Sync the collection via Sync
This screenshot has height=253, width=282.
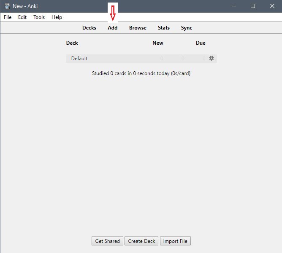[187, 28]
